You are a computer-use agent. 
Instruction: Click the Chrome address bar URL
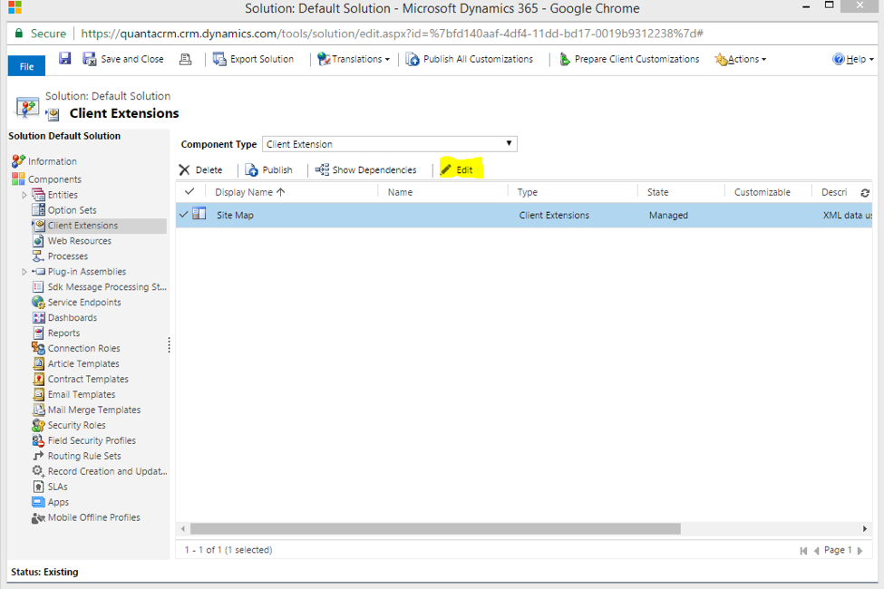392,34
